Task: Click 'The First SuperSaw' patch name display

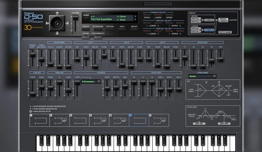Action: point(101,19)
